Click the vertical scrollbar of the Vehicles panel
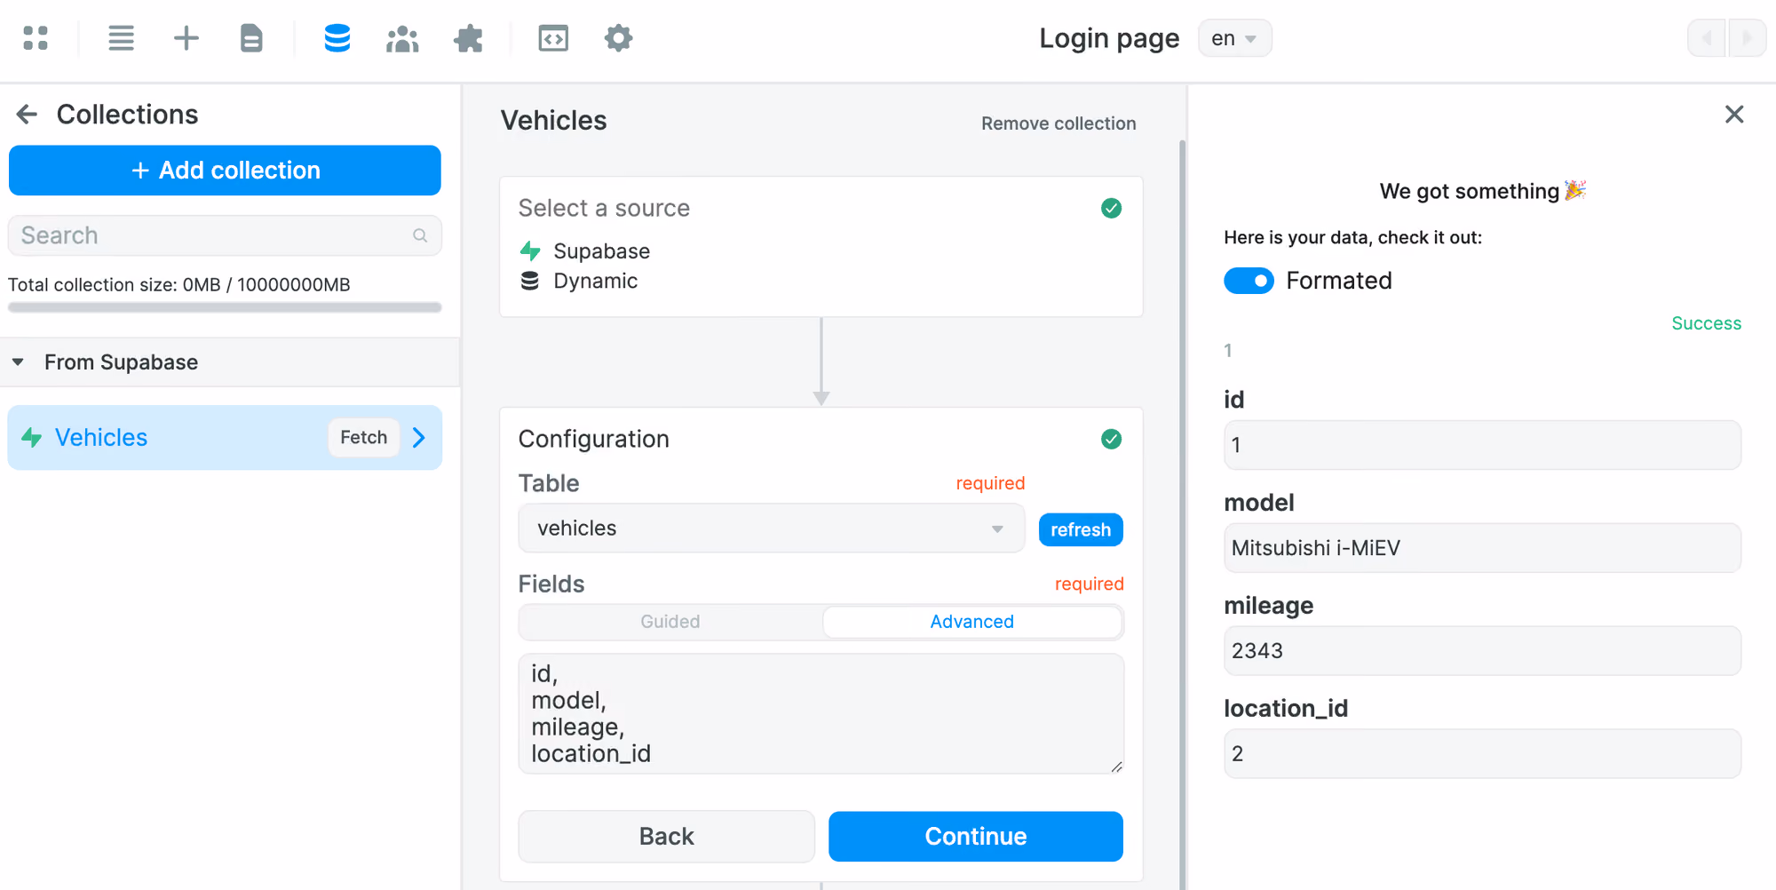 1182,515
